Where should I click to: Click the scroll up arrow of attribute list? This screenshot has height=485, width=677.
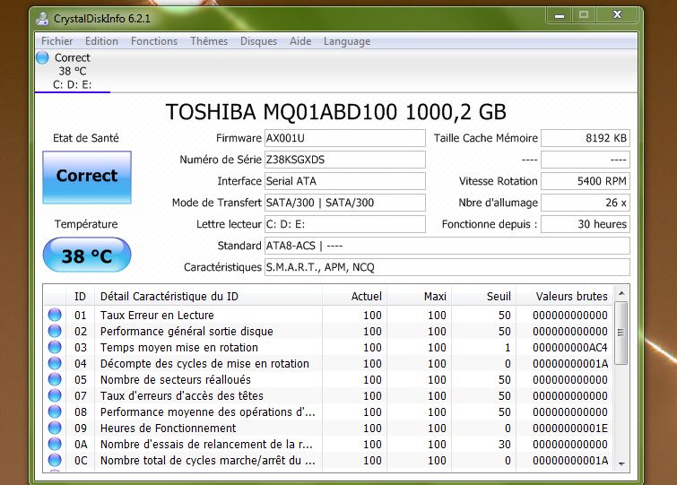(622, 293)
